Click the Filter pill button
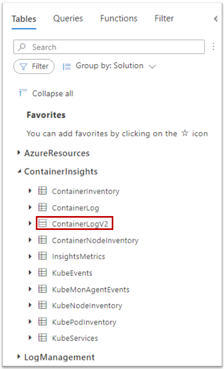 pos(34,66)
